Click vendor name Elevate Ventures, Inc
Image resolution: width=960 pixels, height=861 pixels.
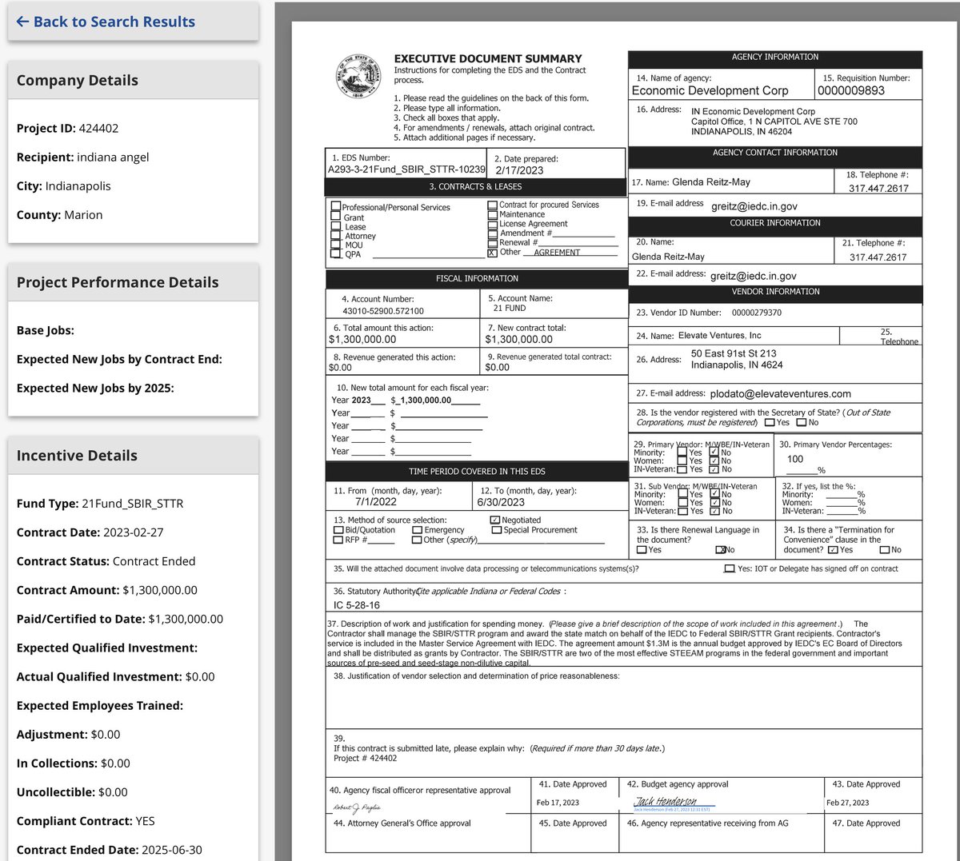point(720,336)
